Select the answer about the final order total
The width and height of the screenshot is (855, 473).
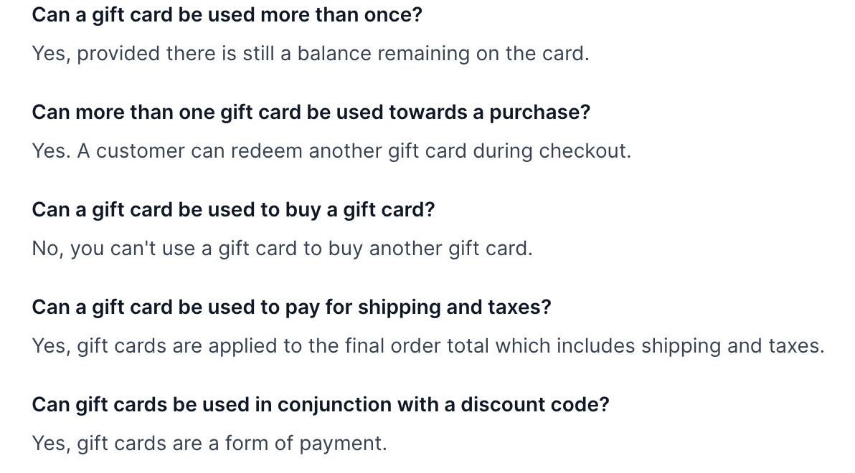pos(429,347)
